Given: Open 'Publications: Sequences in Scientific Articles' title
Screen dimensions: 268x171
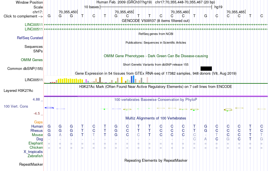Looking at the screenshot, I should (156, 43).
